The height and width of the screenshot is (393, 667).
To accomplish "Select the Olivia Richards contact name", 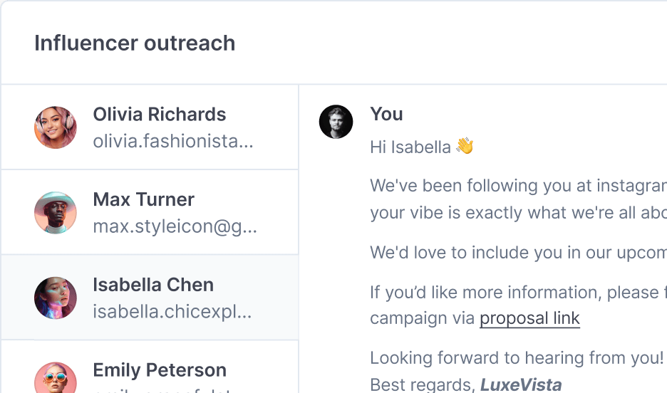I will tap(159, 115).
